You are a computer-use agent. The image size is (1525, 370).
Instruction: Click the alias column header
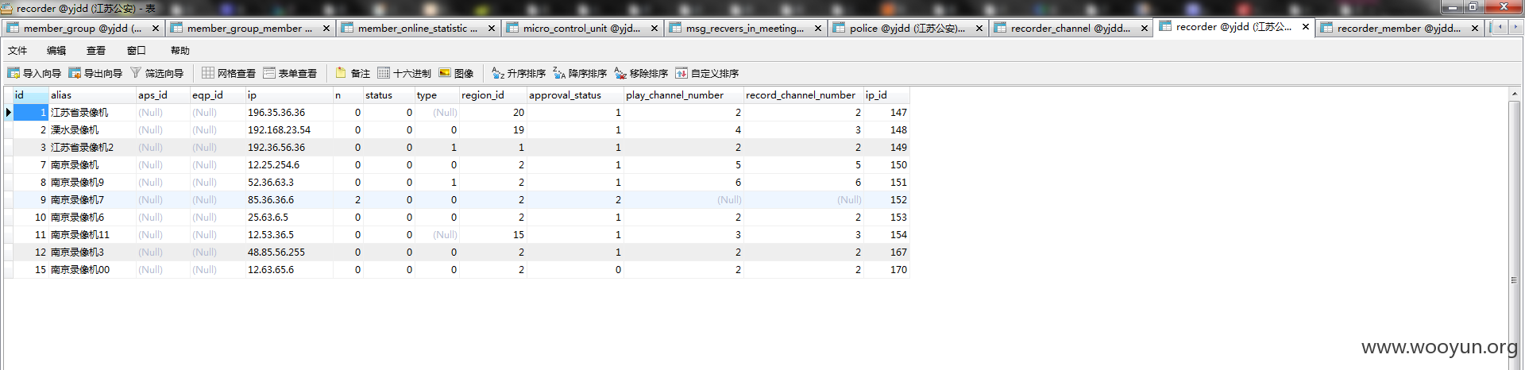tap(92, 94)
